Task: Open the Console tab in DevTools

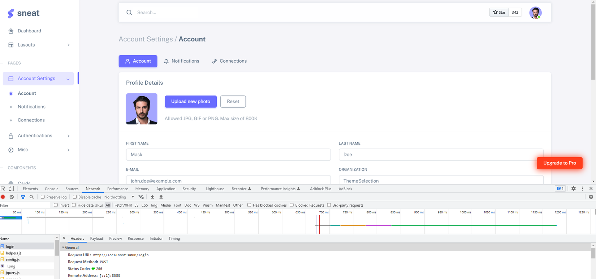Action: (52, 189)
